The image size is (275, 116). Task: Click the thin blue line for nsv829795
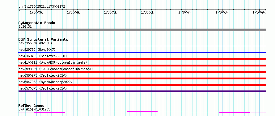tap(142, 52)
